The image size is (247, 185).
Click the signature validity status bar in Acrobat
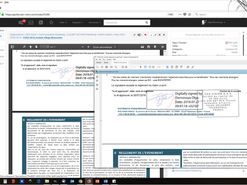point(171,71)
